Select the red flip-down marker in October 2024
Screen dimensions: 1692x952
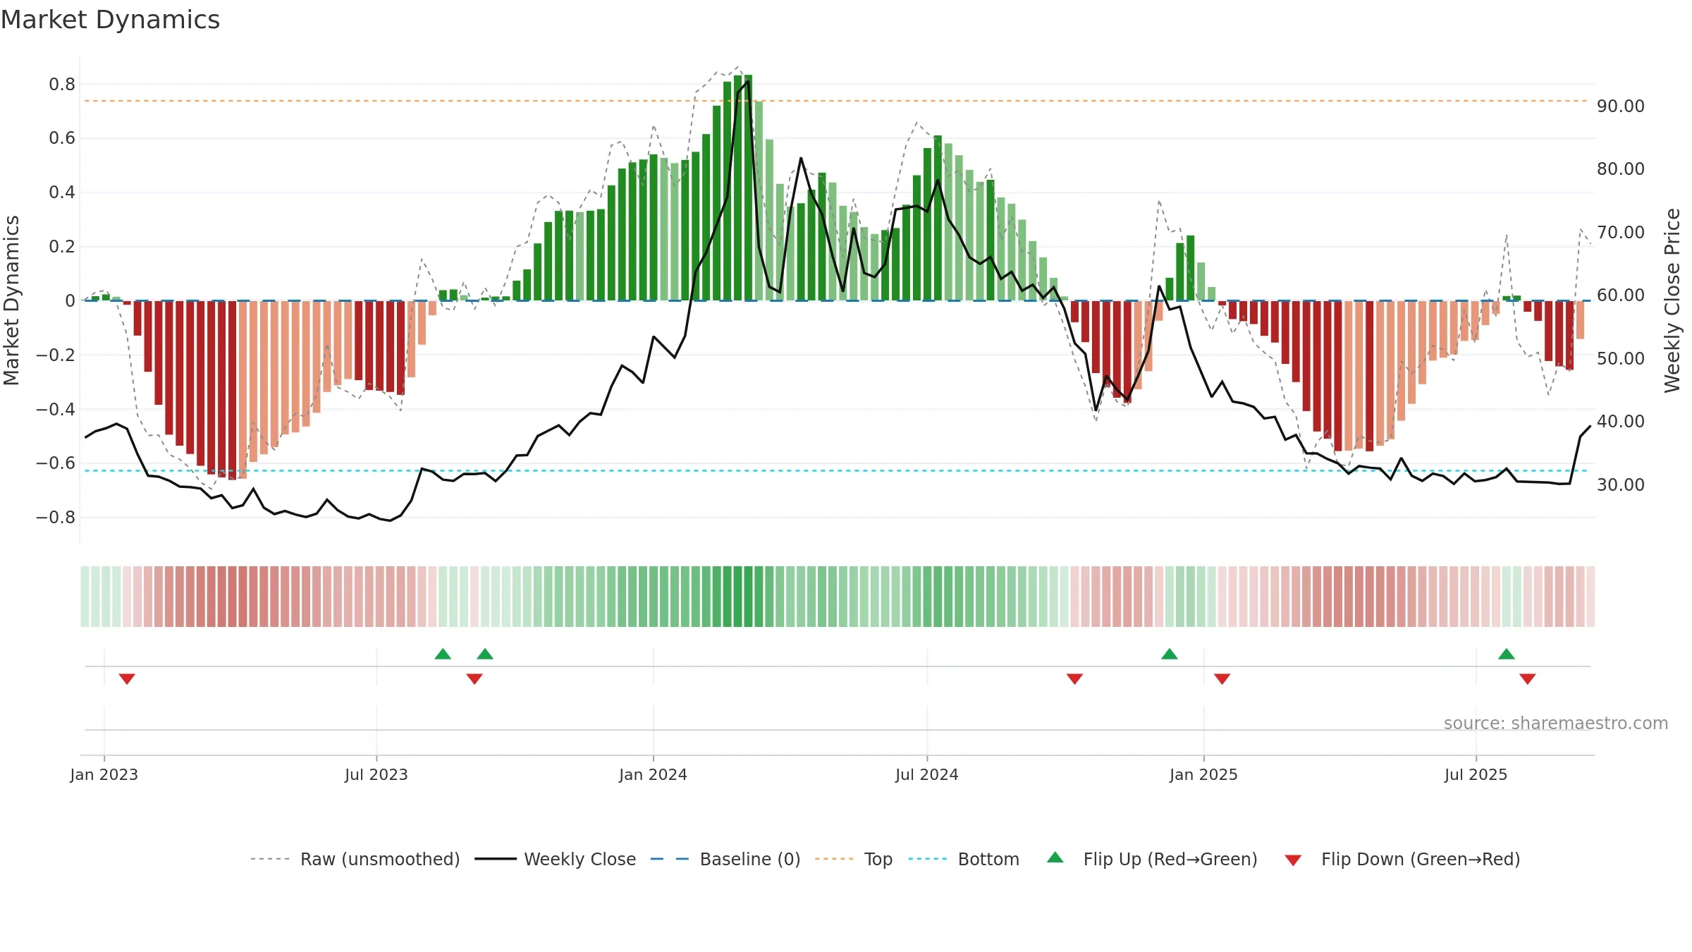1074,679
